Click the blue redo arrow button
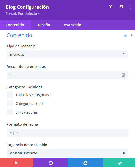Image resolution: width=135 pixels, height=167 pixels. pos(85,163)
